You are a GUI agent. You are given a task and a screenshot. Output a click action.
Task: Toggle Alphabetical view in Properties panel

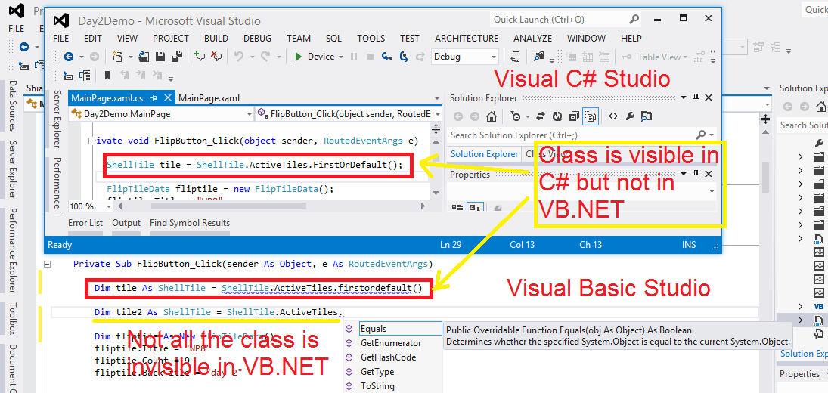pyautogui.click(x=474, y=207)
